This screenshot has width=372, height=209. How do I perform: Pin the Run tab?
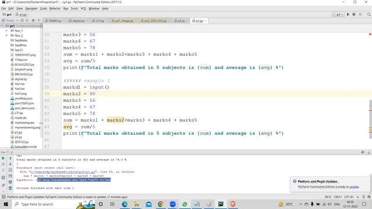pyautogui.click(x=3, y=185)
